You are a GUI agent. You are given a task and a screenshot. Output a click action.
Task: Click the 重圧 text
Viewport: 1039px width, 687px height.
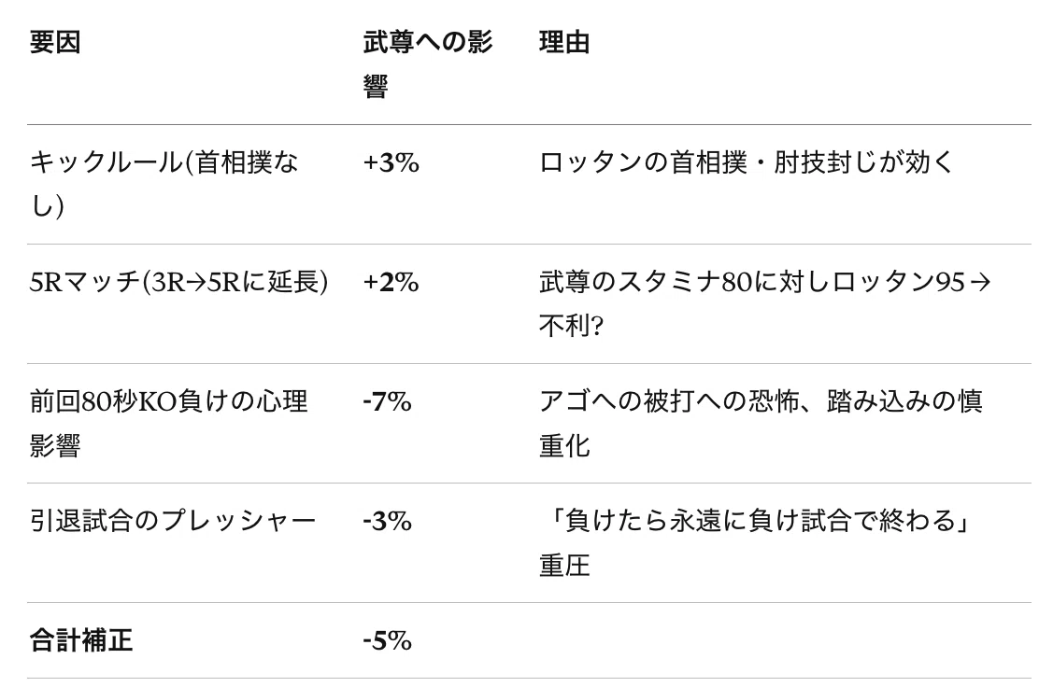point(564,566)
